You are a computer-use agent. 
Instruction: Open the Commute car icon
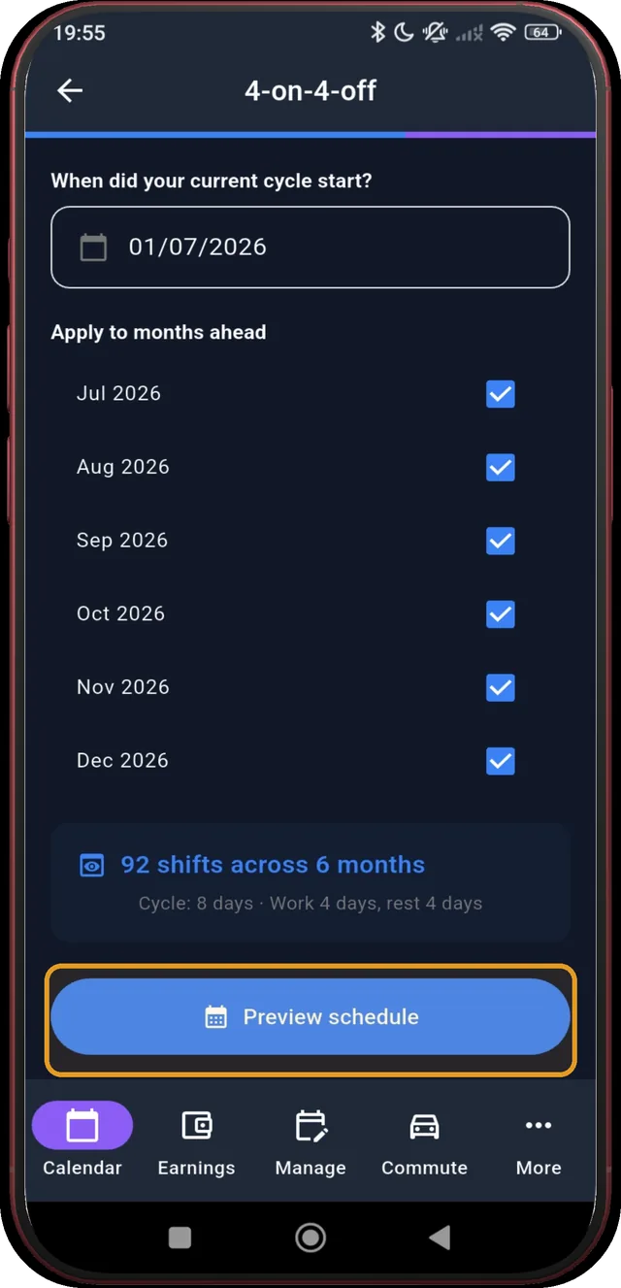click(x=425, y=1126)
